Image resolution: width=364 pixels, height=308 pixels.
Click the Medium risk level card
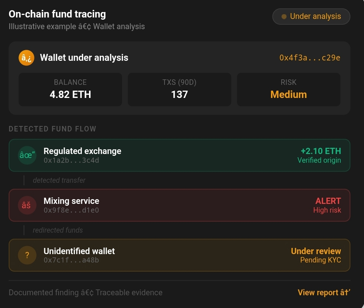pos(288,90)
